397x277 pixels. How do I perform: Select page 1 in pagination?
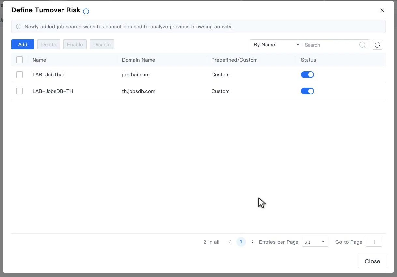241,242
